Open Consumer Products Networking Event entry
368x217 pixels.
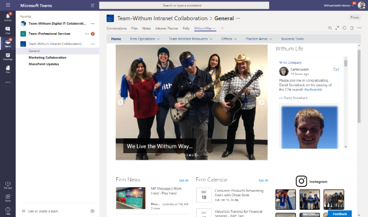[239, 193]
